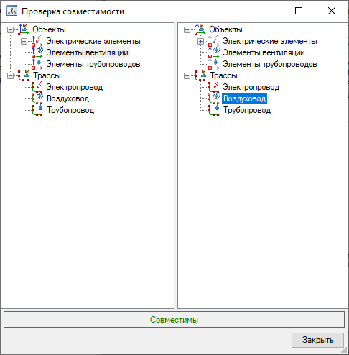Click the dialog's title bar app icon

pyautogui.click(x=11, y=11)
